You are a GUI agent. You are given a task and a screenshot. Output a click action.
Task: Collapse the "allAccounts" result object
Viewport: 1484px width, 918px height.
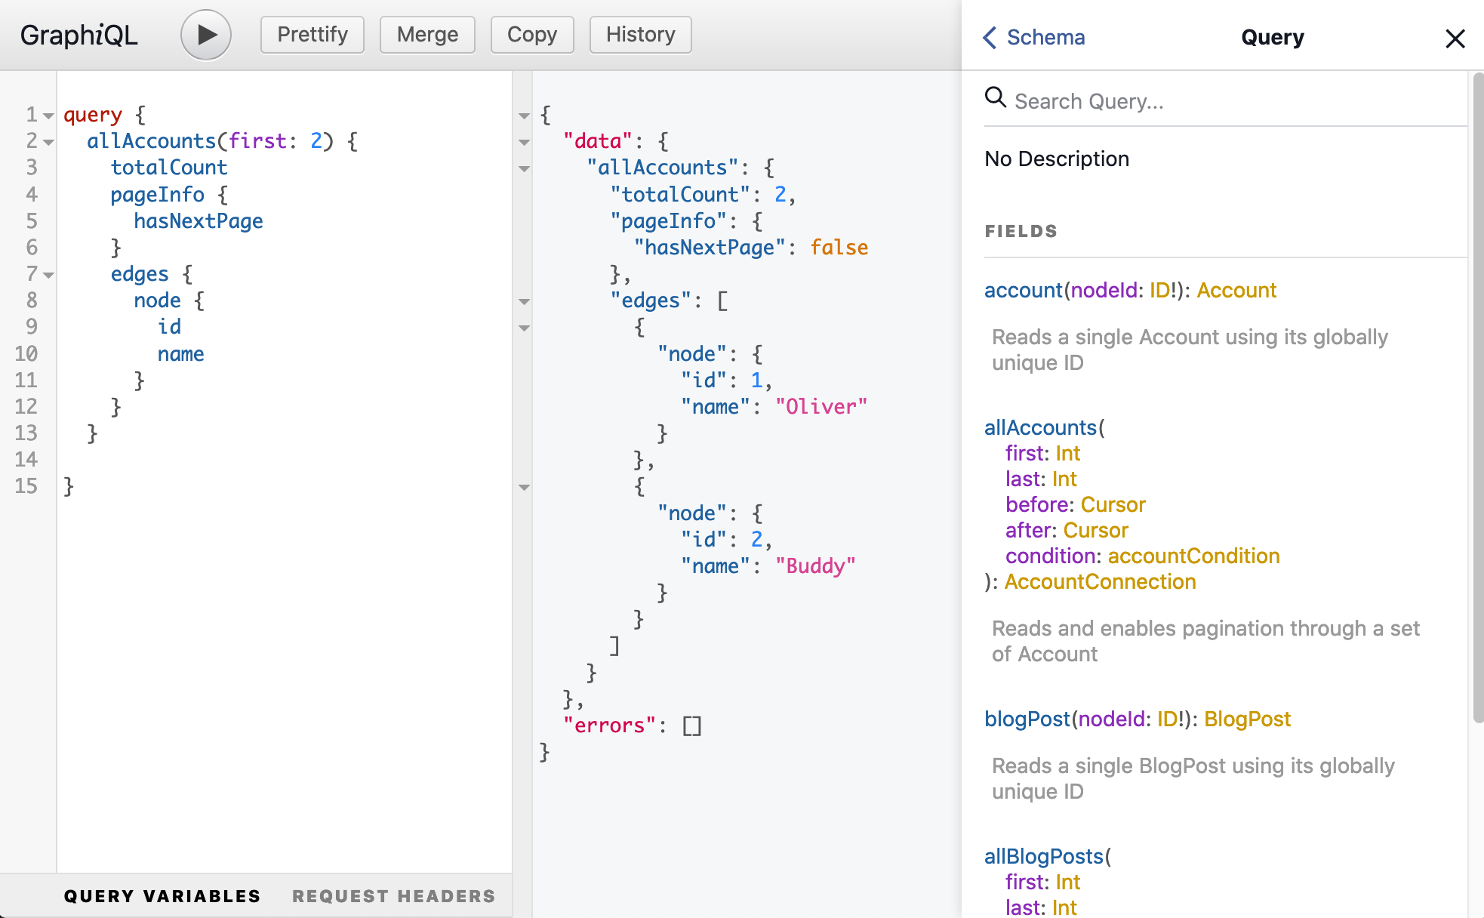(525, 168)
